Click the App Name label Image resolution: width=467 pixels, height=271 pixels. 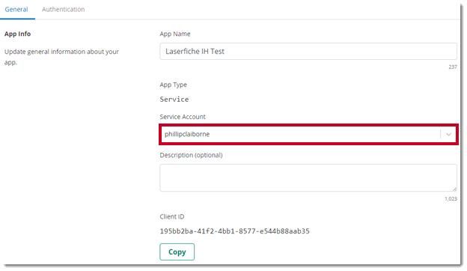pos(175,34)
